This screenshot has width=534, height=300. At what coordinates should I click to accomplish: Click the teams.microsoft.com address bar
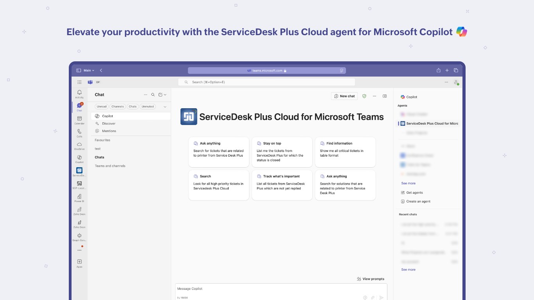pos(267,70)
